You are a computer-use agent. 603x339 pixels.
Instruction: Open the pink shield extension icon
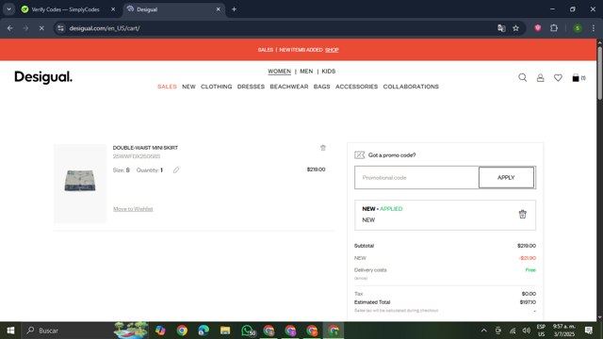538,28
